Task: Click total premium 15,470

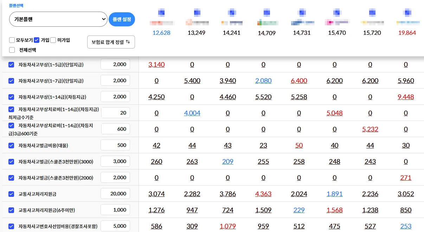Action: [x=337, y=33]
